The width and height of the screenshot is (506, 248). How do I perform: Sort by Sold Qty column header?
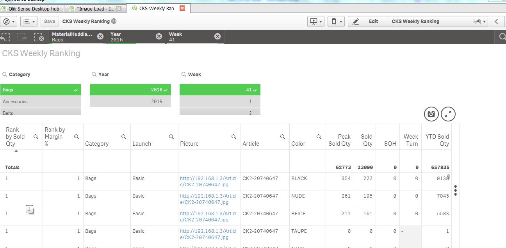[x=366, y=140]
